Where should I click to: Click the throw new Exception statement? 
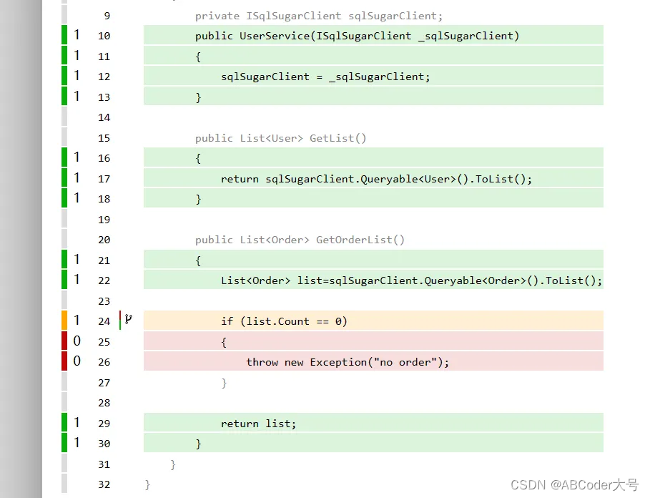(347, 362)
